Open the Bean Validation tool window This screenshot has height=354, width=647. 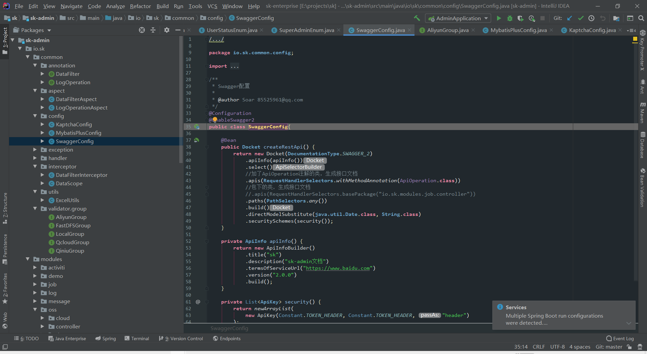click(643, 188)
